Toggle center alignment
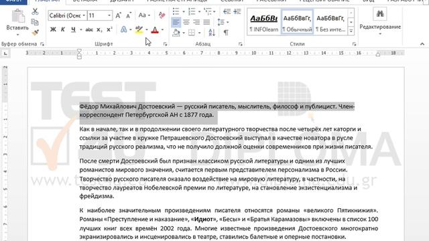Image resolution: width=429 pixels, height=241 pixels. [x=186, y=22]
